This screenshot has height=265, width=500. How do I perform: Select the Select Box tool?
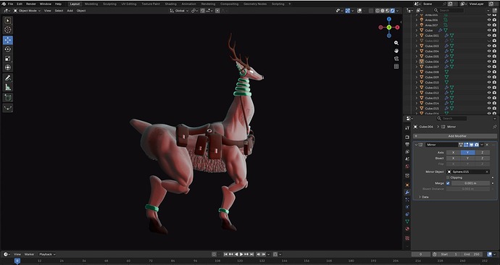click(x=8, y=21)
